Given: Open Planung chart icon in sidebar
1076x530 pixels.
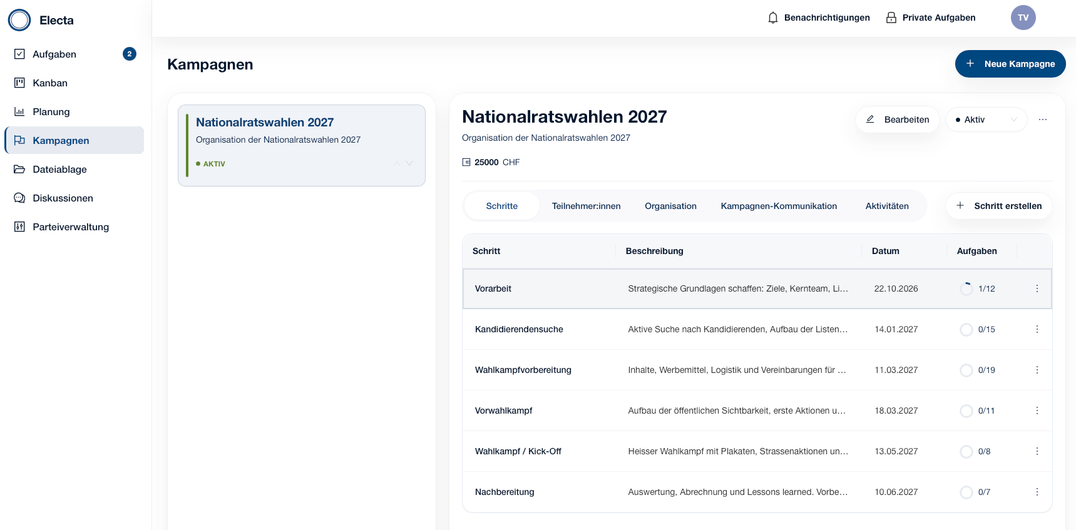Looking at the screenshot, I should point(19,111).
